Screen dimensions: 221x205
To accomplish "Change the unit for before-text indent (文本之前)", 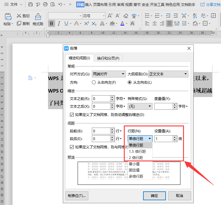I will pos(120,99).
